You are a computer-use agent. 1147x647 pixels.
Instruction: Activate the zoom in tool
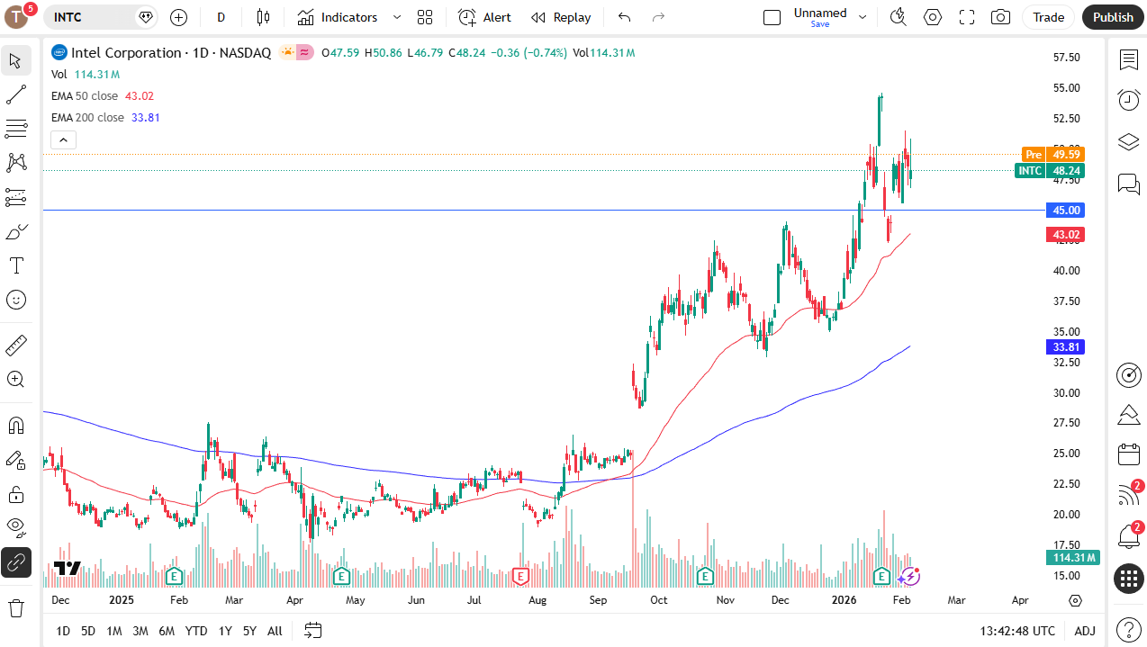(x=16, y=379)
